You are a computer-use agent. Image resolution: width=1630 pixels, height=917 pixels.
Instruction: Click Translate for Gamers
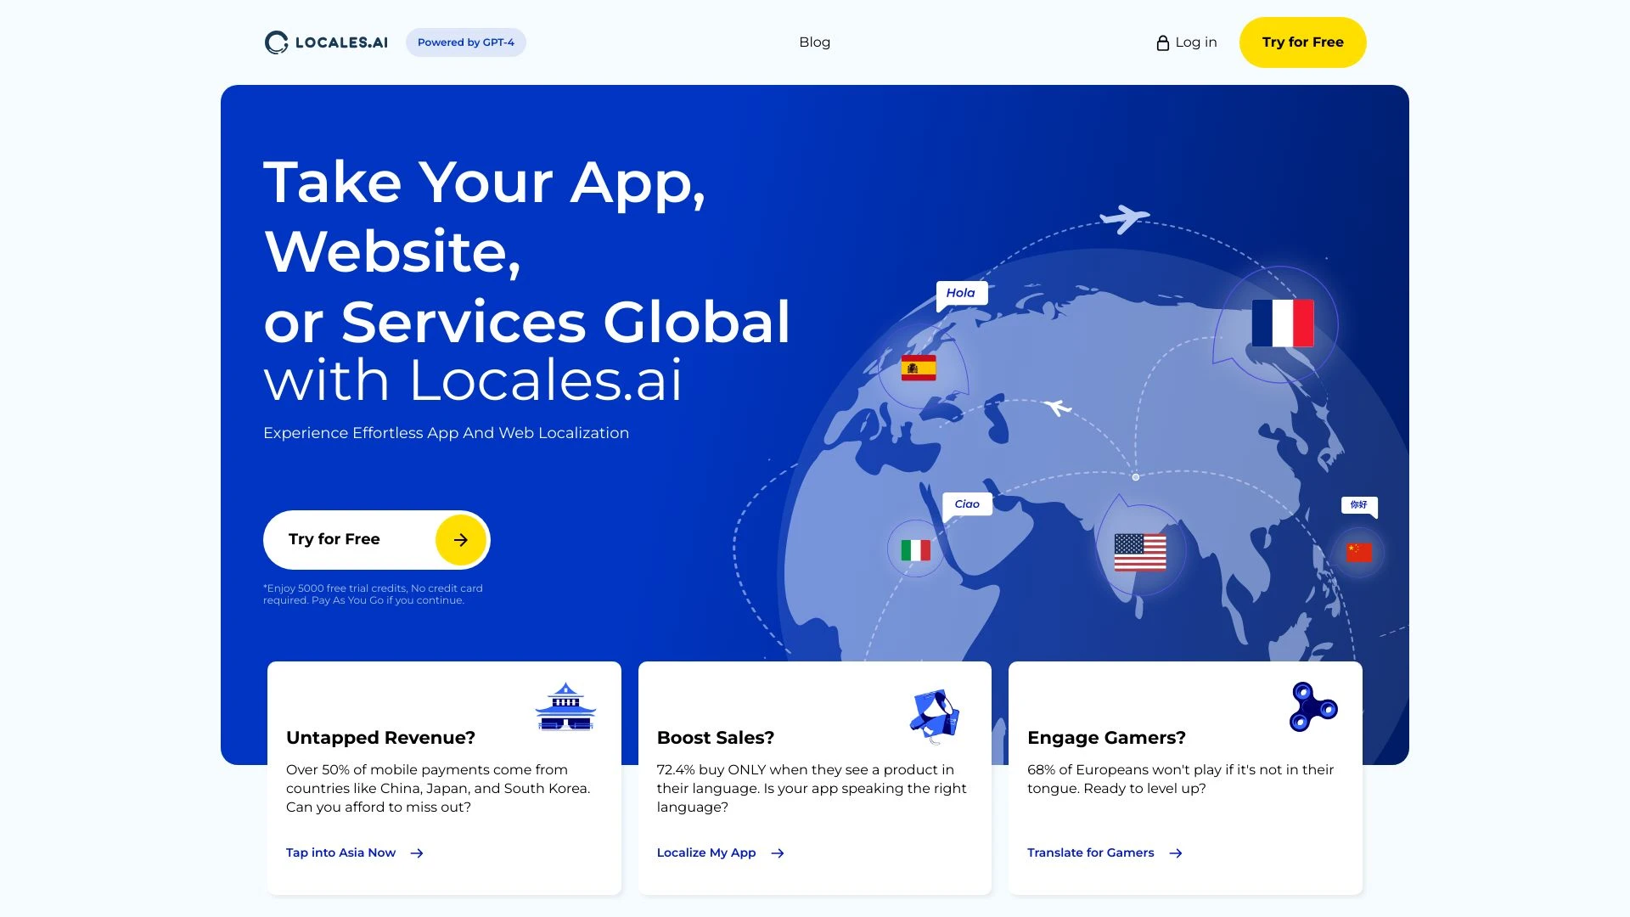1091,852
